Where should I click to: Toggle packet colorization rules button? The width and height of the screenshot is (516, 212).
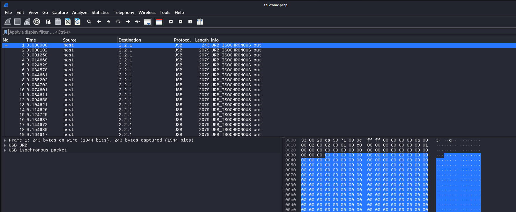point(159,22)
